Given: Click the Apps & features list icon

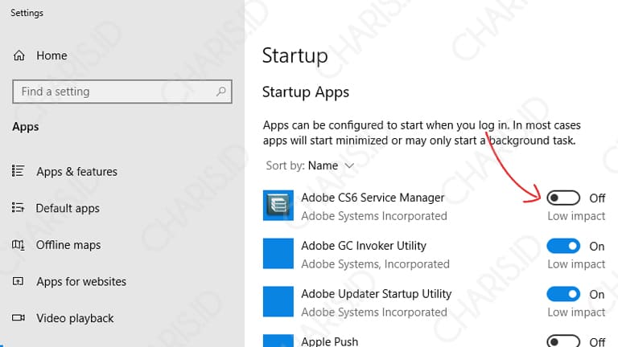Looking at the screenshot, I should point(18,171).
